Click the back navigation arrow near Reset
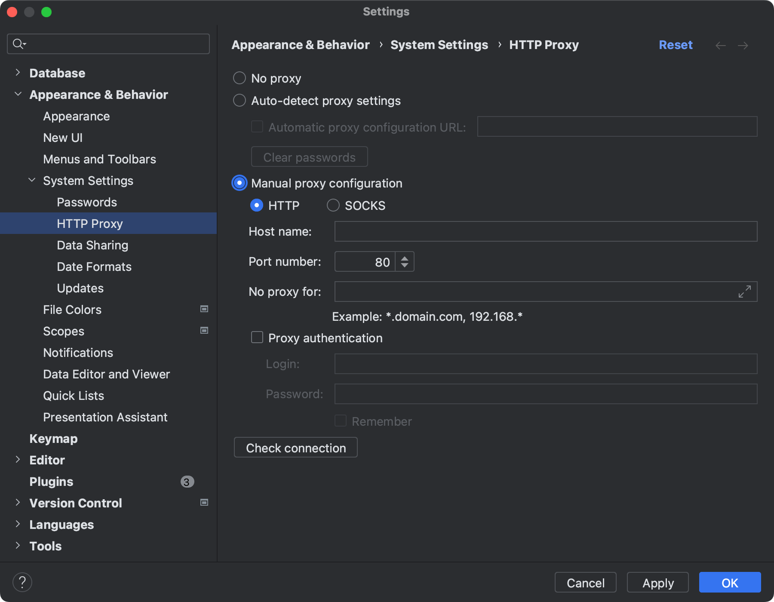Screen dimensions: 774x602 [721, 45]
